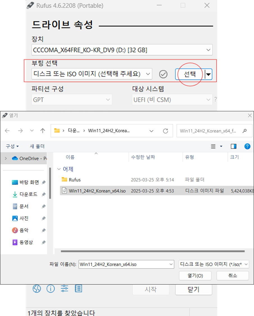The height and width of the screenshot is (316, 254).
Task: Sort by 크기 column header
Action: 234,157
